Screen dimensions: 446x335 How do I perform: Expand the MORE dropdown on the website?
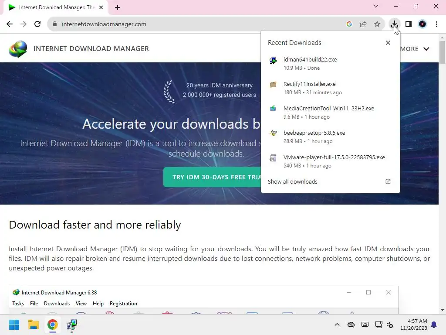pyautogui.click(x=415, y=49)
